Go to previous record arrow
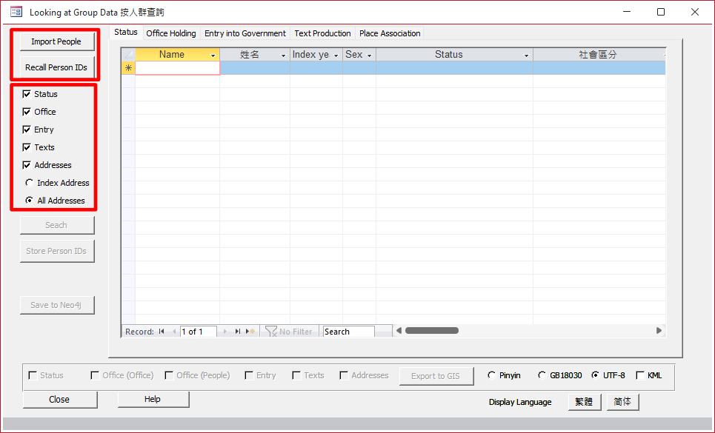The width and height of the screenshot is (715, 433). 174,332
